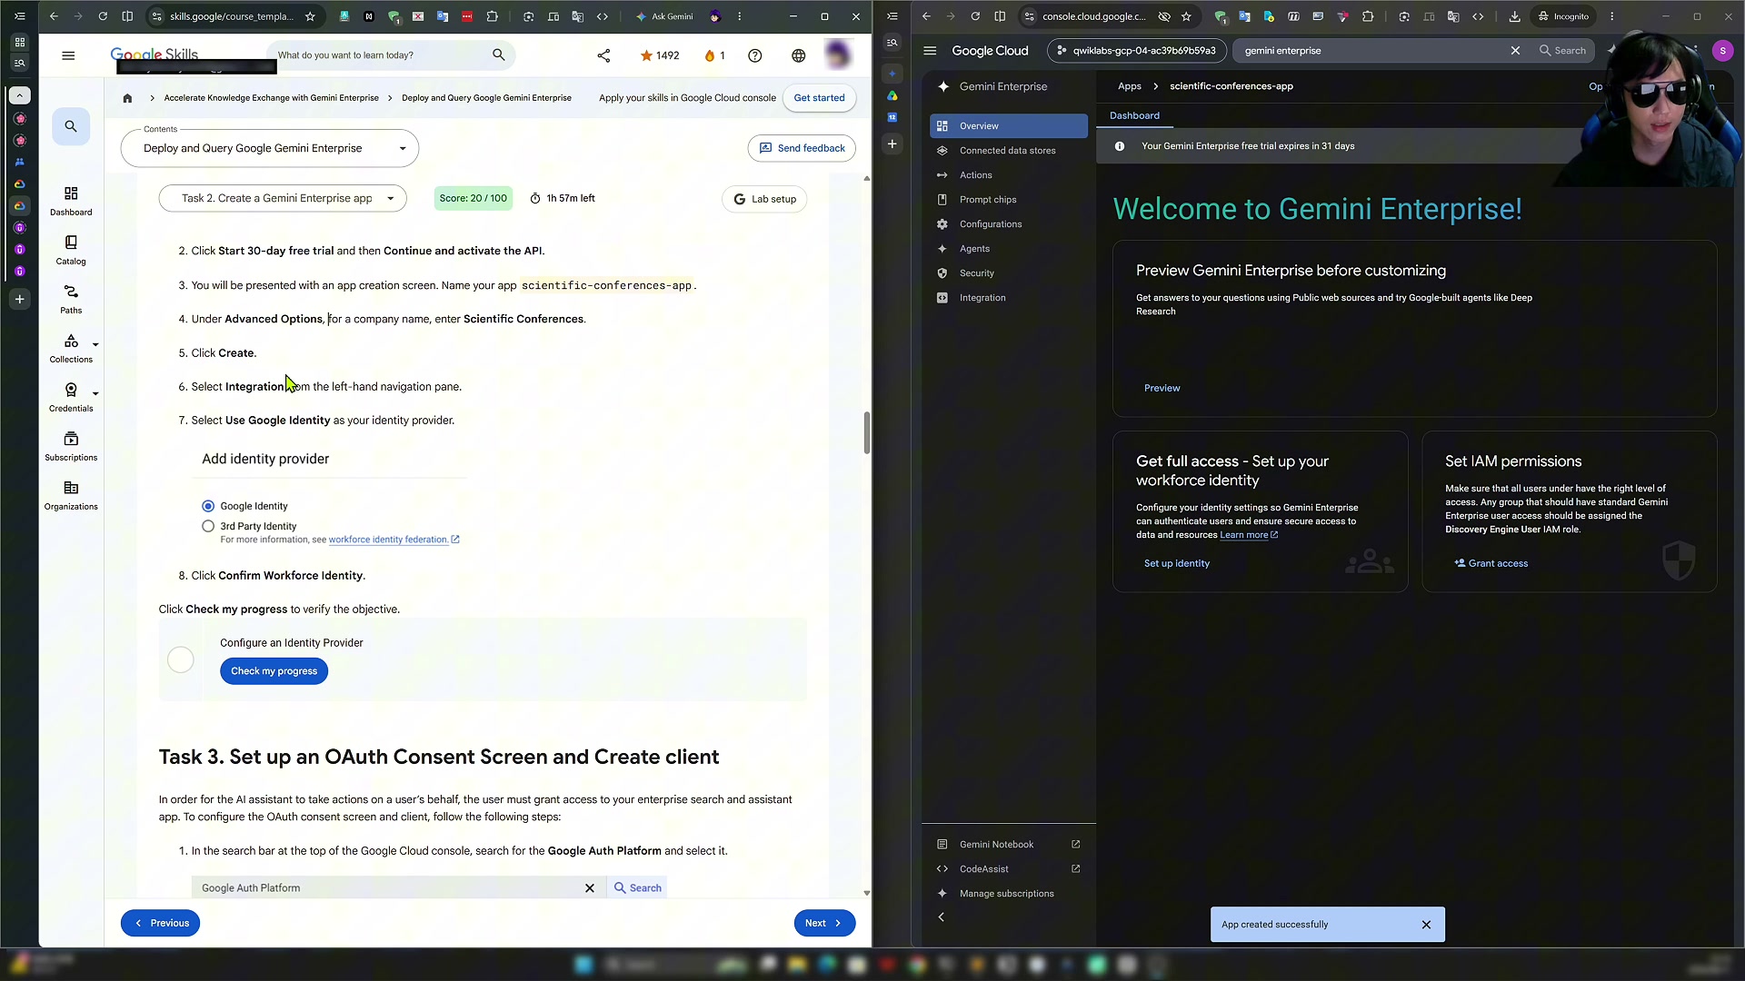Image resolution: width=1745 pixels, height=981 pixels.
Task: Open the project picker qwiklabs-gcp-04
Action: [x=1137, y=51]
